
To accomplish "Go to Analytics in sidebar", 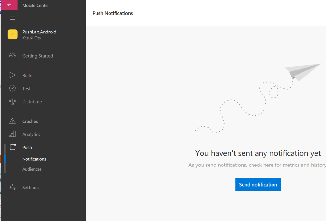I will 31,134.
